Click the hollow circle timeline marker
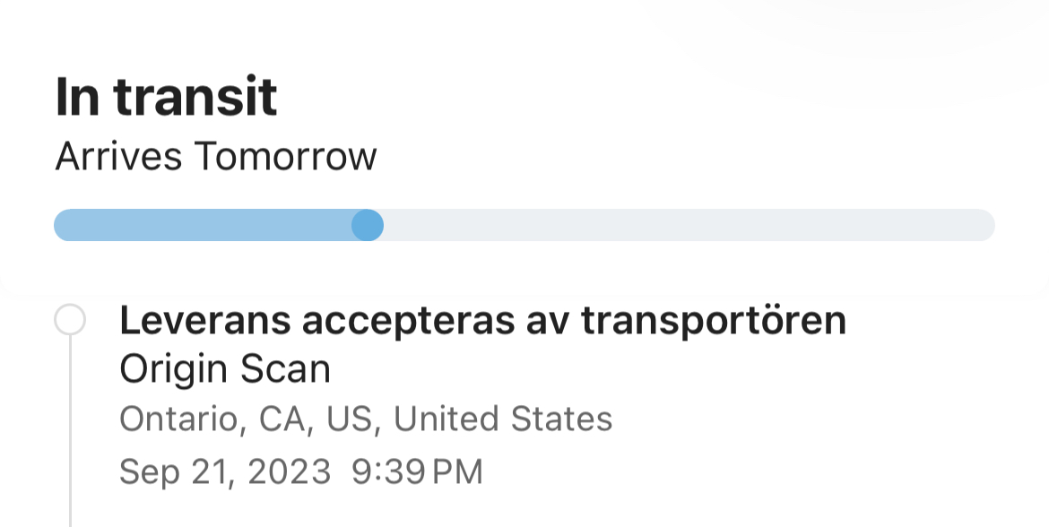 click(x=70, y=320)
